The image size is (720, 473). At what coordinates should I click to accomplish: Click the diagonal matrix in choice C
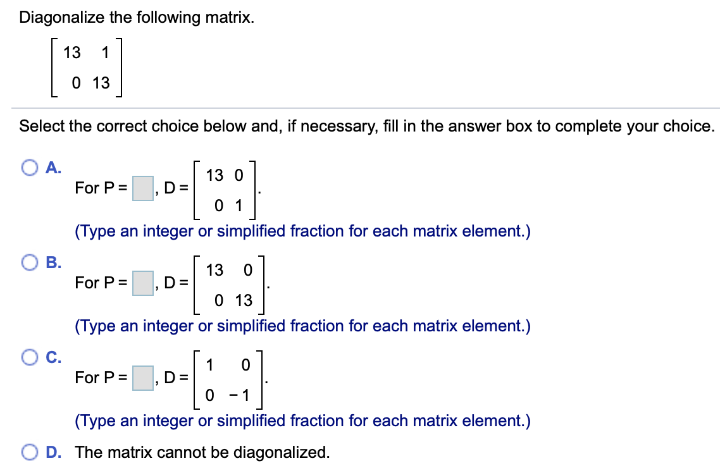point(229,379)
